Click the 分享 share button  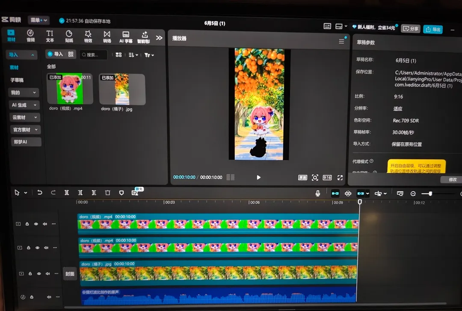411,29
